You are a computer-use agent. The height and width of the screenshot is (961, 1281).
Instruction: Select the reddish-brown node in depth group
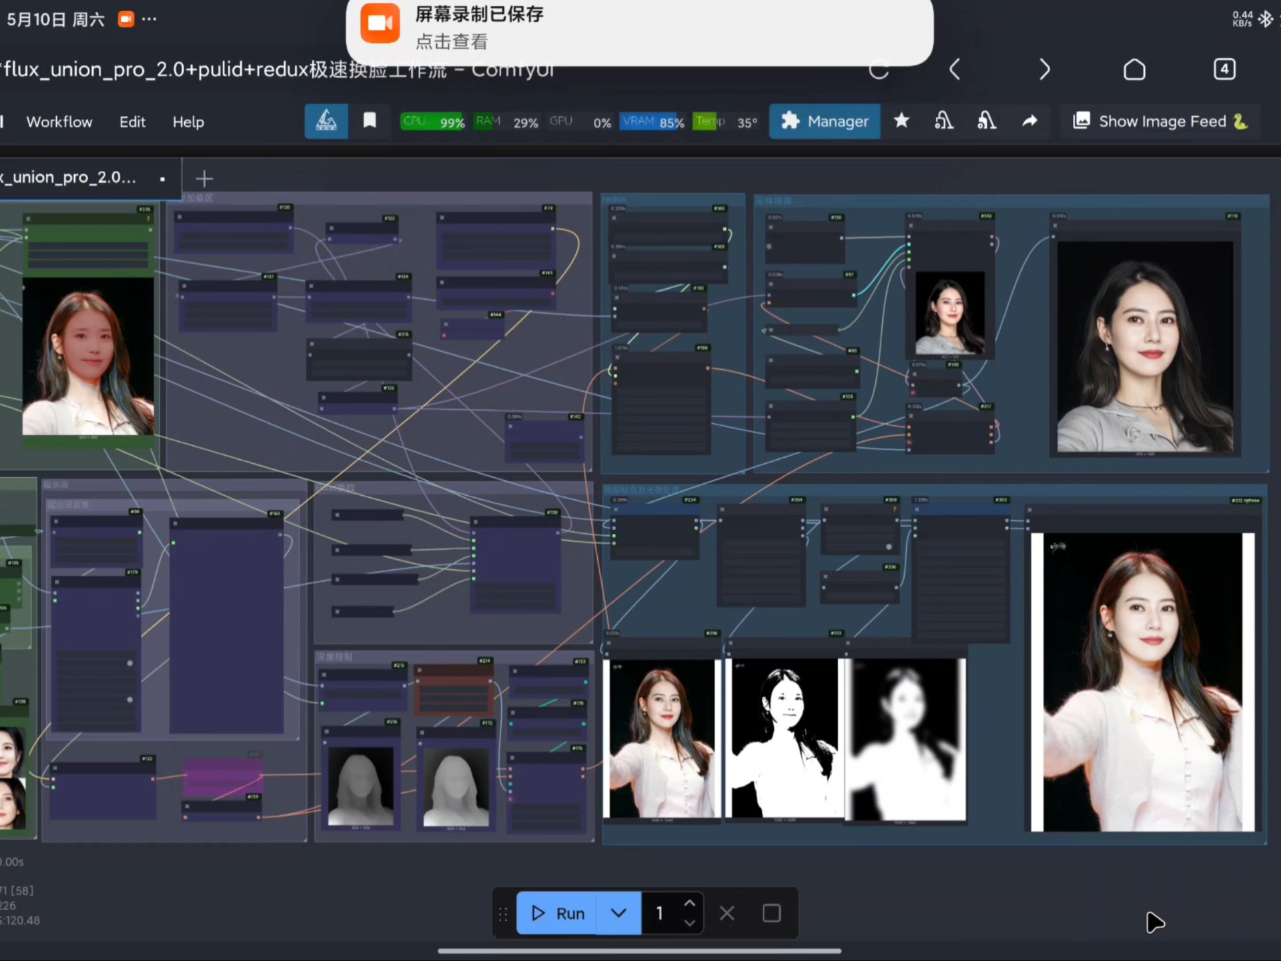click(x=454, y=689)
